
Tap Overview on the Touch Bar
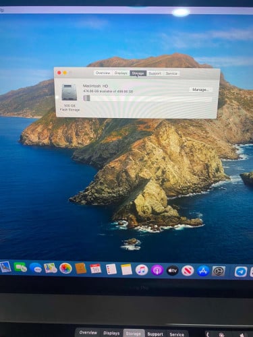coord(88,333)
